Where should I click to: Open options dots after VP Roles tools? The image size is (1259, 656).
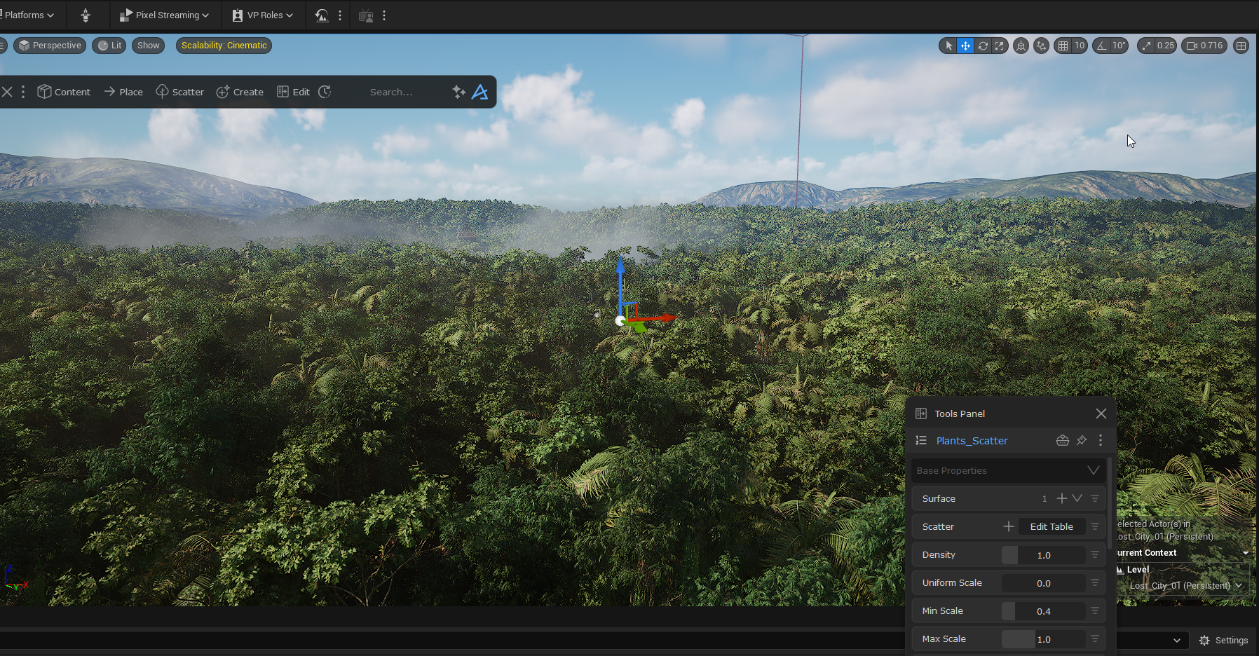coord(340,15)
